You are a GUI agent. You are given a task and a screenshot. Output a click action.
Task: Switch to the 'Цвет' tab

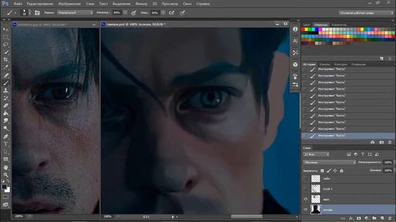tap(307, 25)
